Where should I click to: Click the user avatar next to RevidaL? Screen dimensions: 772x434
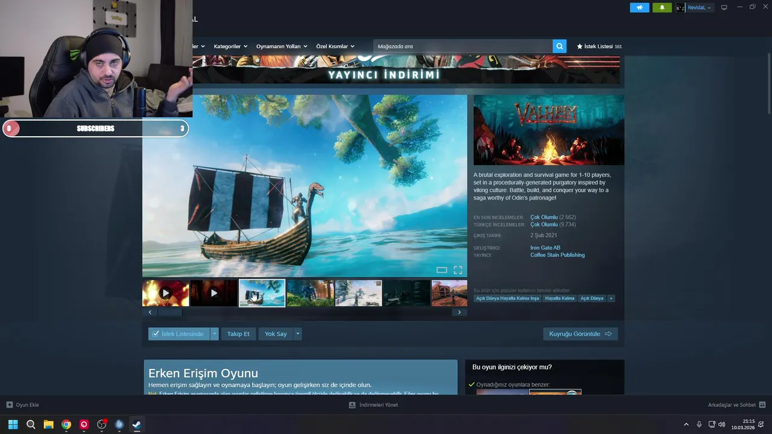(x=680, y=8)
